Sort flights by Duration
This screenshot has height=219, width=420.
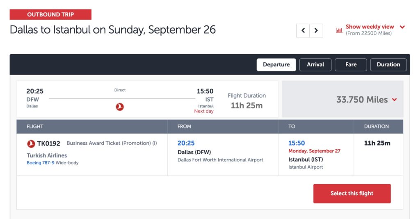[x=388, y=65]
